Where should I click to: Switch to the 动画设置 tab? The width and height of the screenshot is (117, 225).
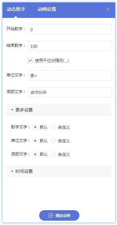[x=47, y=9]
